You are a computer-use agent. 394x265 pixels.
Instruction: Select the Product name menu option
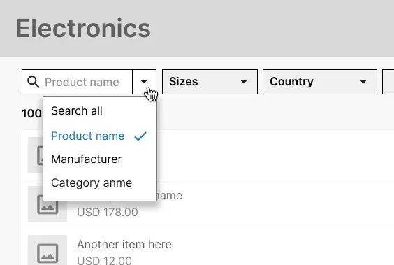point(88,136)
